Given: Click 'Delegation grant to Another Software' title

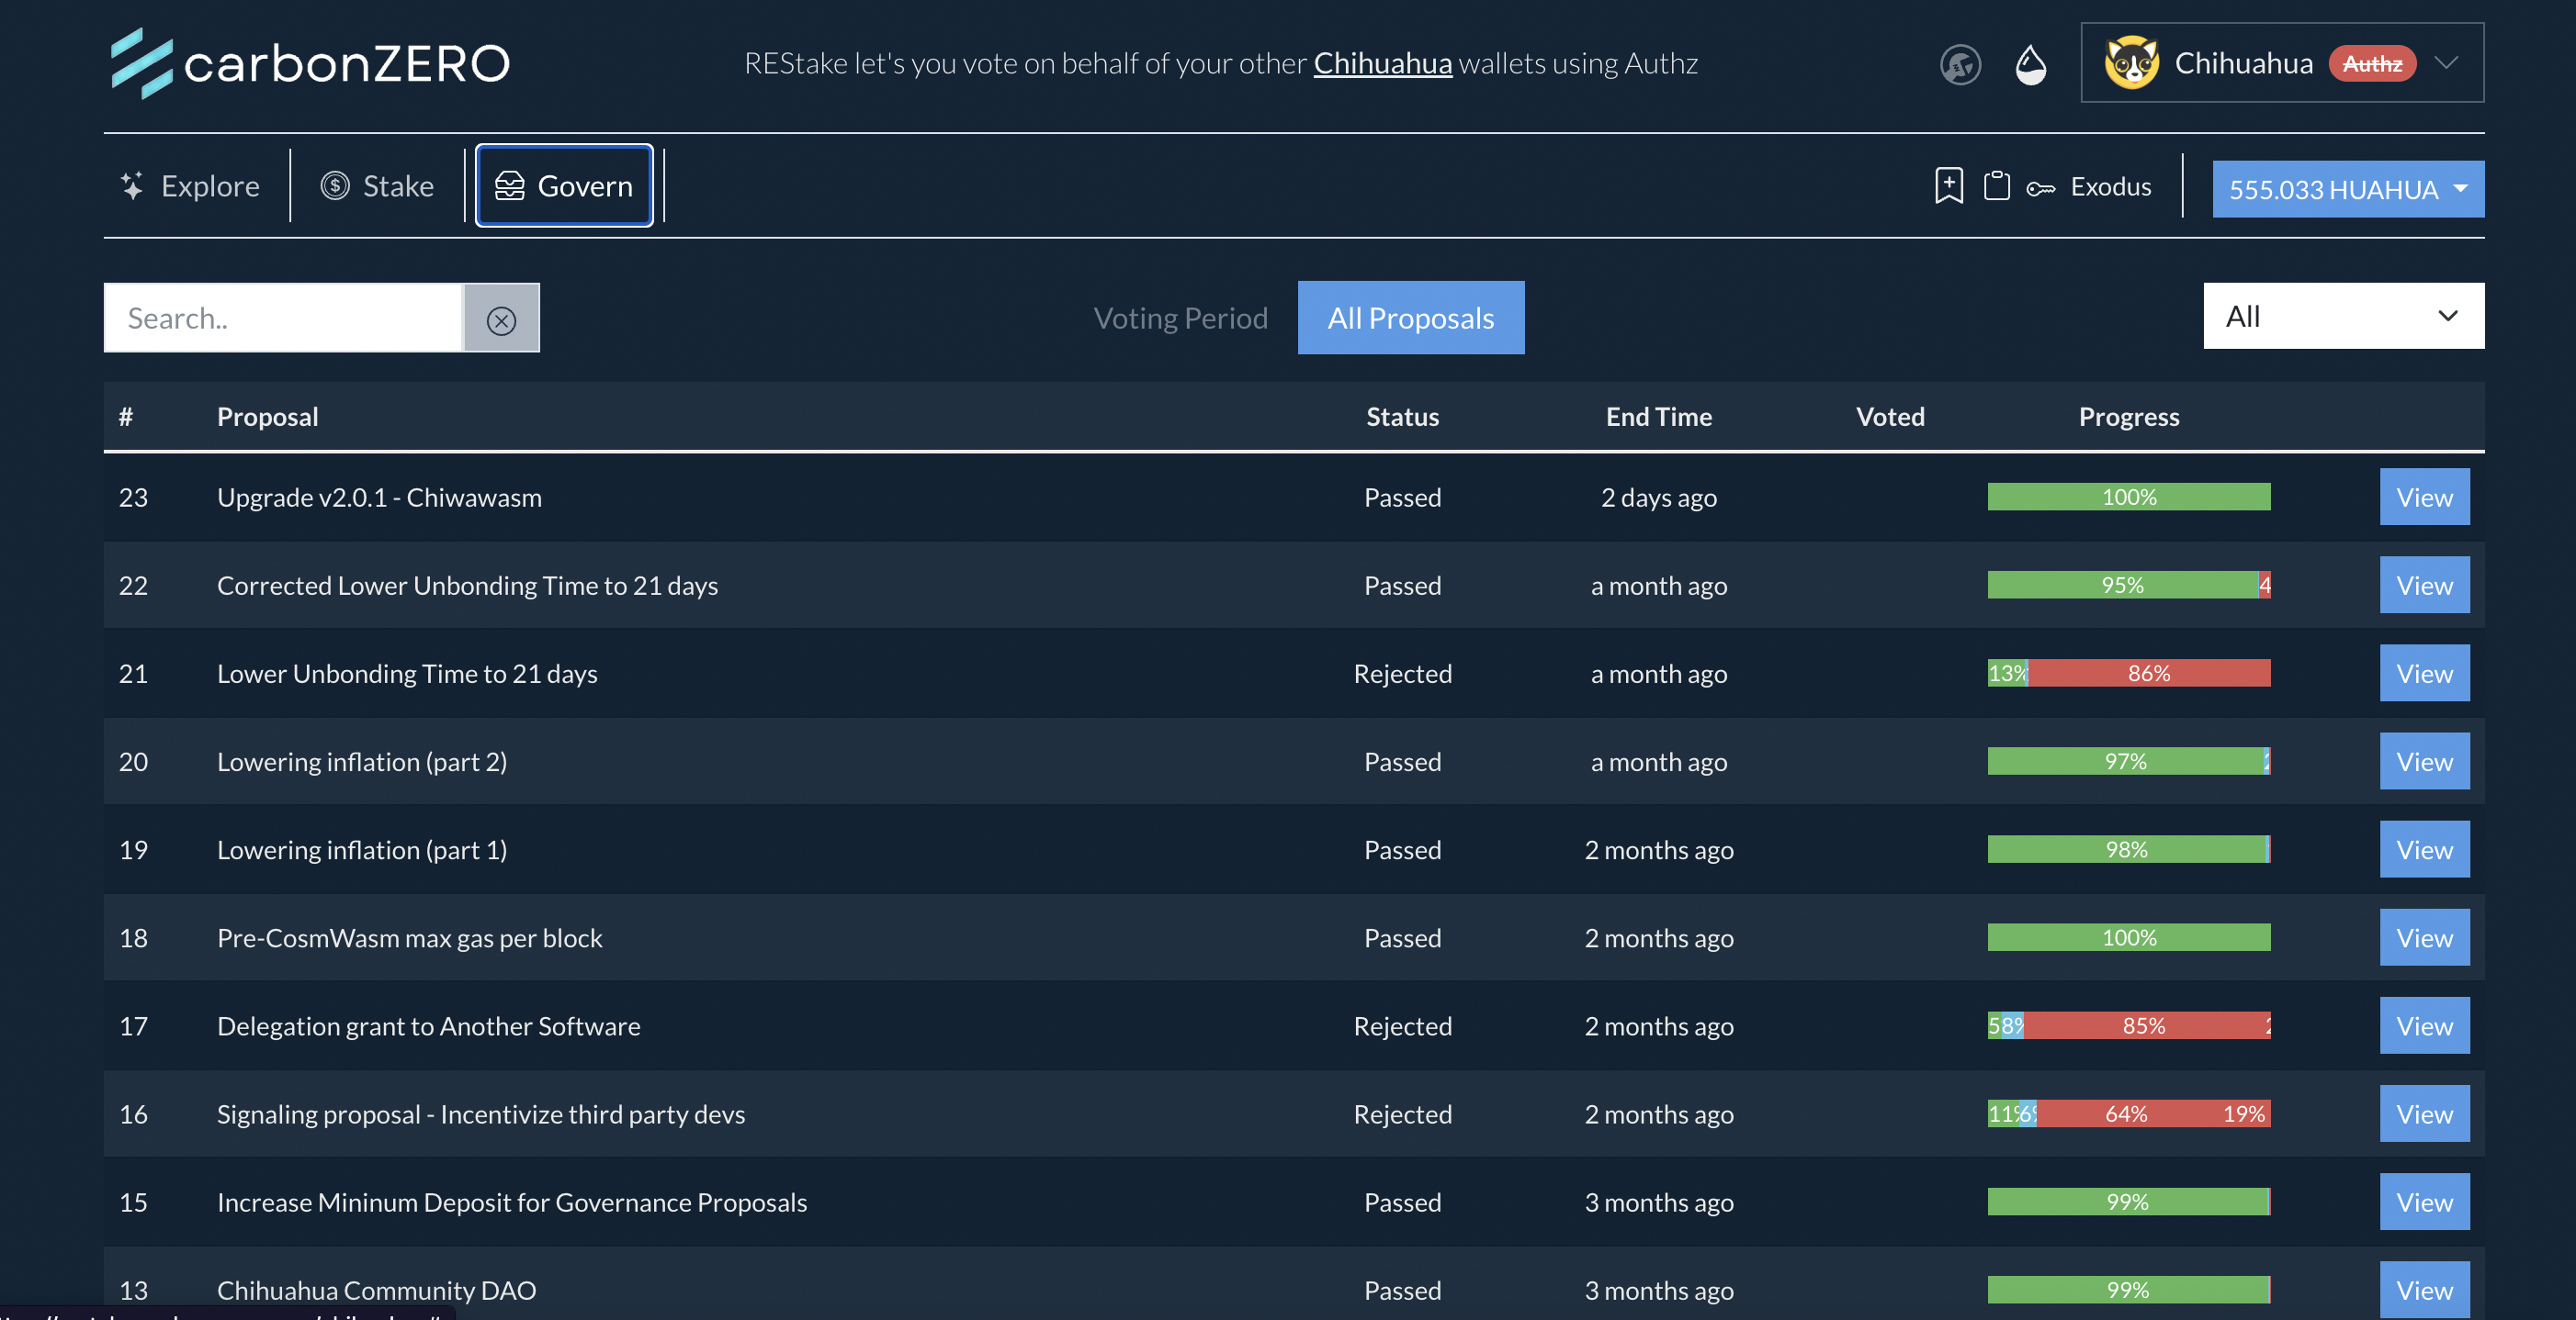Looking at the screenshot, I should 428,1026.
